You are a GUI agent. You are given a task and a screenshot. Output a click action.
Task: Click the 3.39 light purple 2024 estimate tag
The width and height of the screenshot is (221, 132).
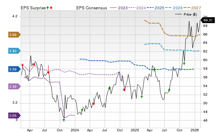[15, 86]
